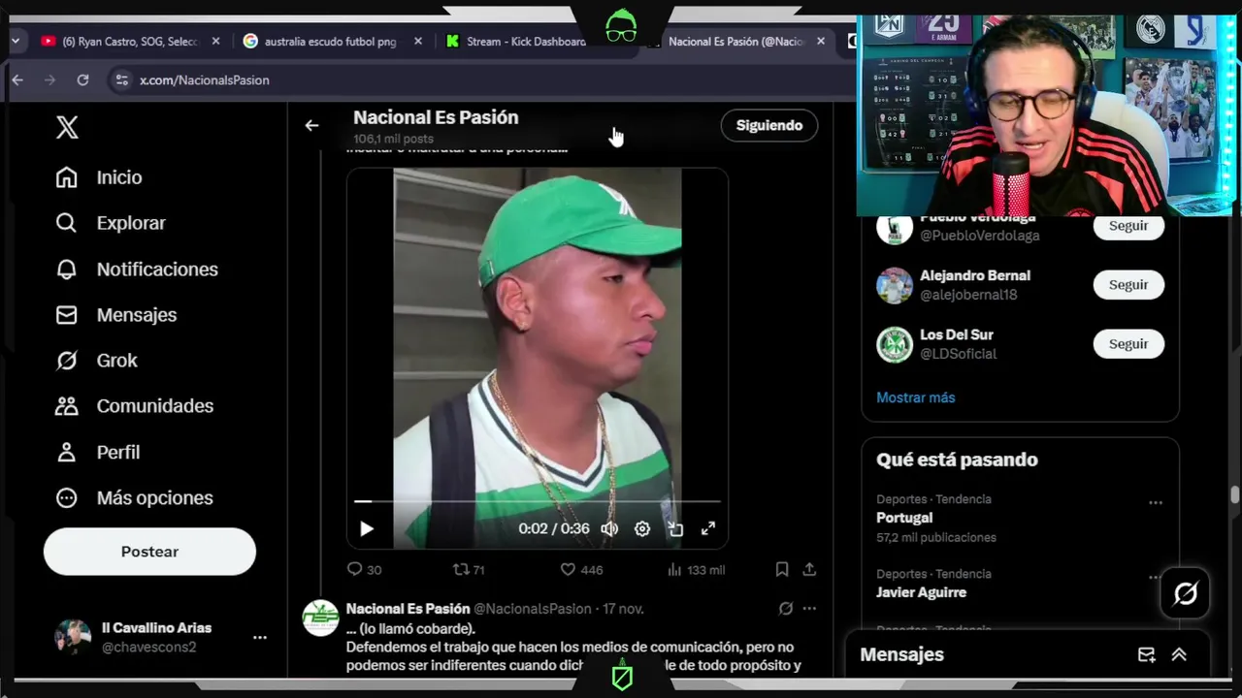Open account menu dots beside Il Cavallino Arias

(x=259, y=638)
